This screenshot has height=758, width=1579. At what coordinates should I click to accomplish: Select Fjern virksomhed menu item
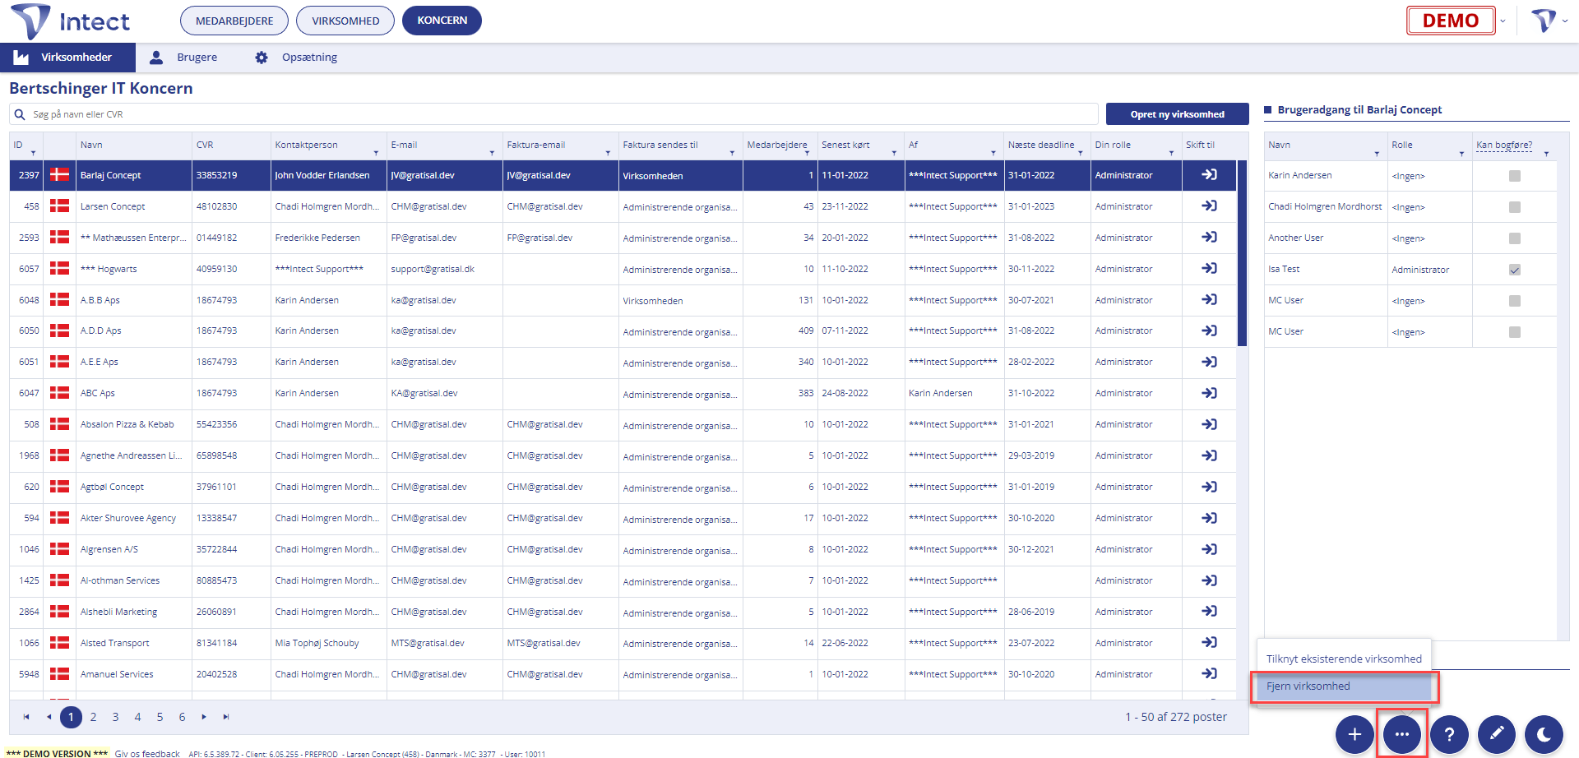click(1344, 686)
